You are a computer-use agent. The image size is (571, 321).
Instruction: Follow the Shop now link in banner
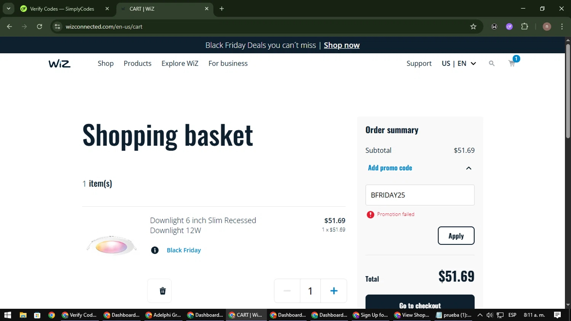[341, 45]
